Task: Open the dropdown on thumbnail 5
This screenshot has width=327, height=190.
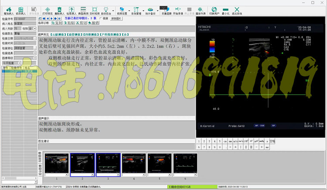Action: [170, 175]
